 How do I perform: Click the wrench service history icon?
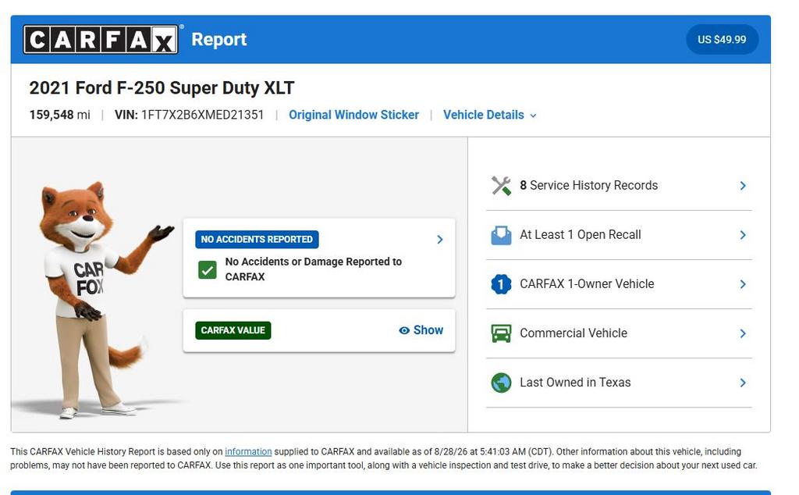pos(501,186)
